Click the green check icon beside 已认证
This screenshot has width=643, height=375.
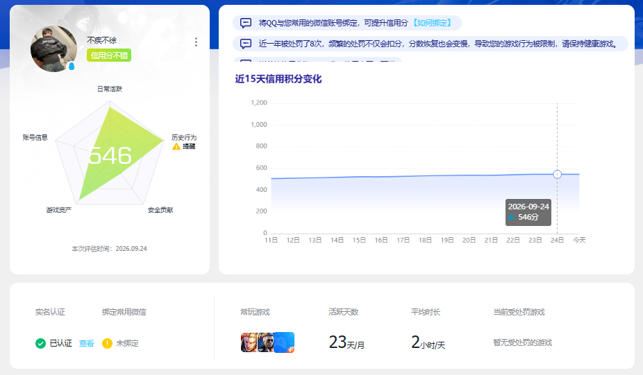[40, 344]
